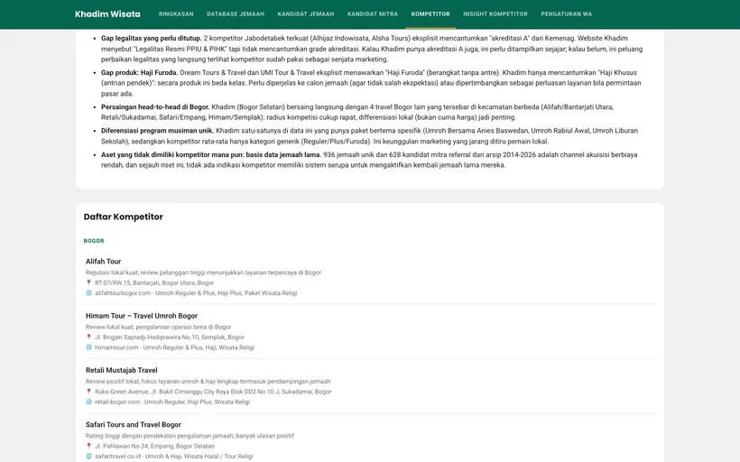Image resolution: width=740 pixels, height=462 pixels.
Task: Click the Daftar Kompetitor section title
Action: [123, 217]
